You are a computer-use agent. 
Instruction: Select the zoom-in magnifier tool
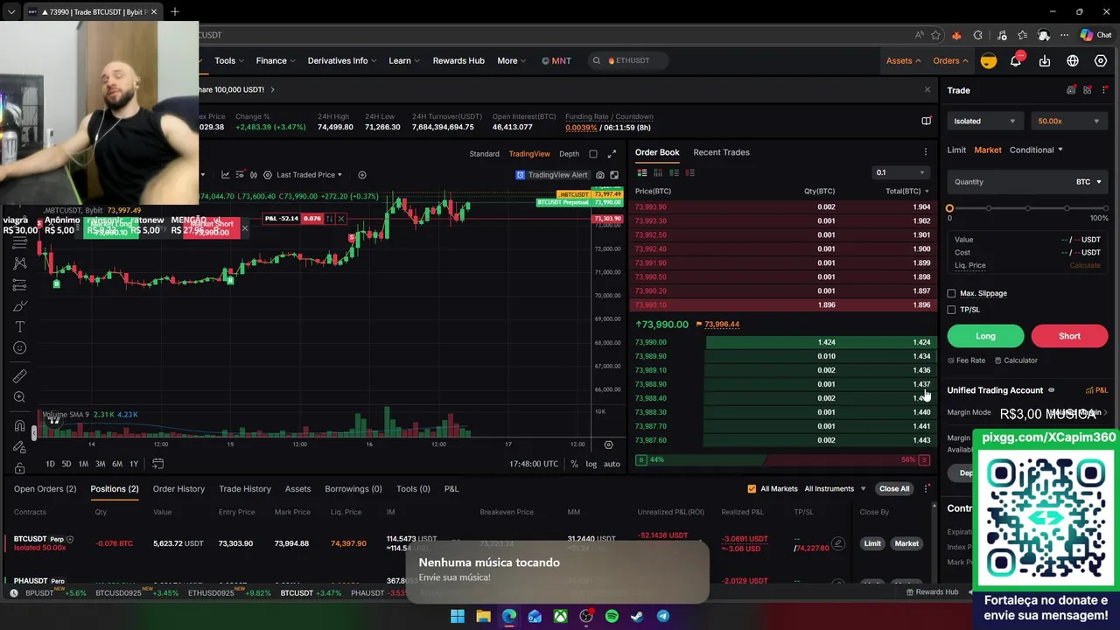tap(19, 397)
